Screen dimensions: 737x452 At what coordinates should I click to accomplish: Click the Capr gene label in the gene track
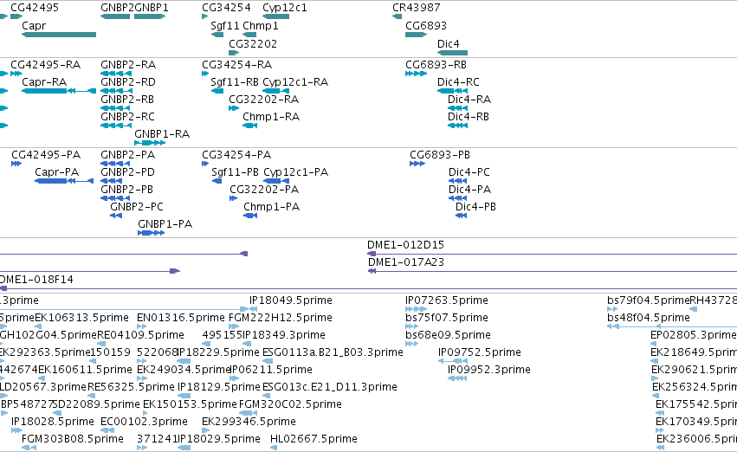[34, 26]
